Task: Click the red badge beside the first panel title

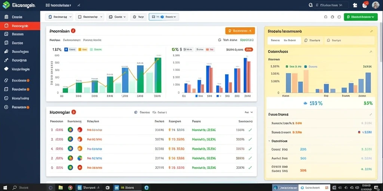Action: [x=73, y=31]
